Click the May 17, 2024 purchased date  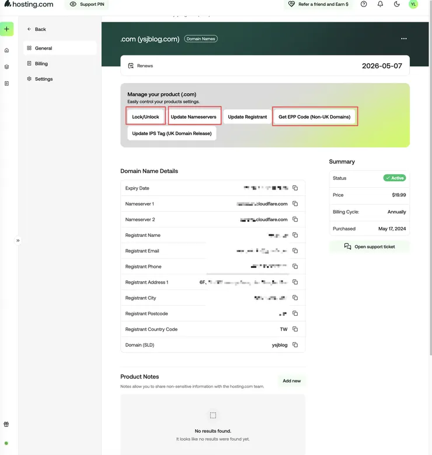point(392,229)
